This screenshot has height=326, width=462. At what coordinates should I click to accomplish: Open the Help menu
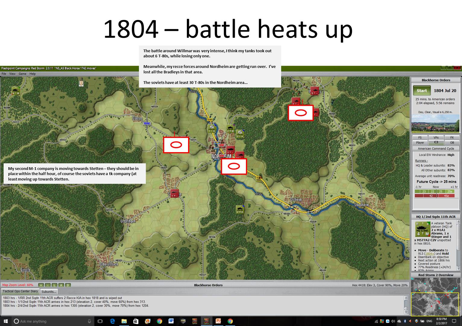tap(33, 74)
